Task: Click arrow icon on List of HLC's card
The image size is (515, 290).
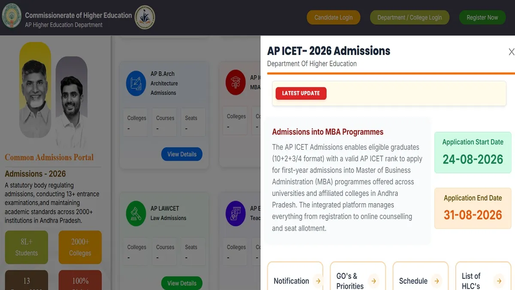Action: click(499, 281)
